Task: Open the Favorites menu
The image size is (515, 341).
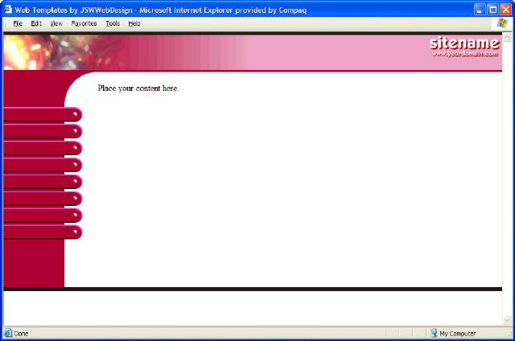Action: coord(84,23)
